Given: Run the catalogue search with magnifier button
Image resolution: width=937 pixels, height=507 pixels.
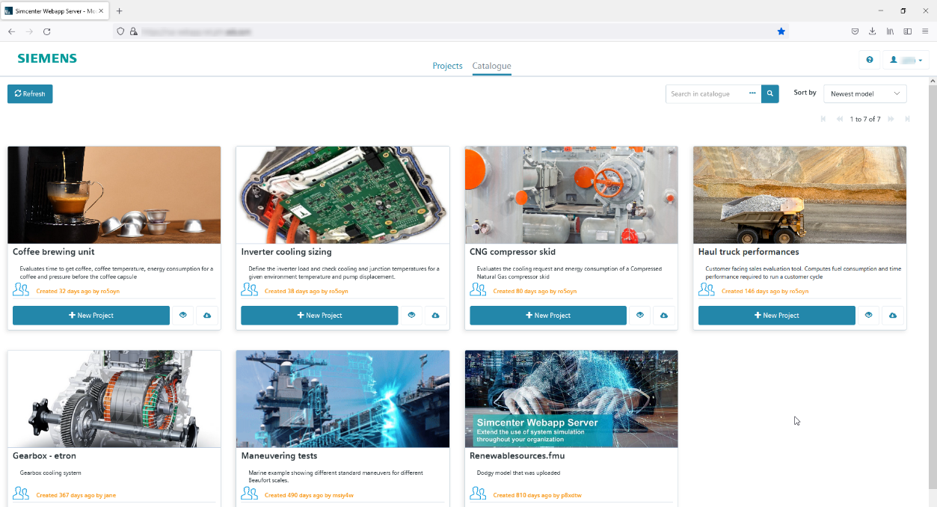Looking at the screenshot, I should [770, 93].
